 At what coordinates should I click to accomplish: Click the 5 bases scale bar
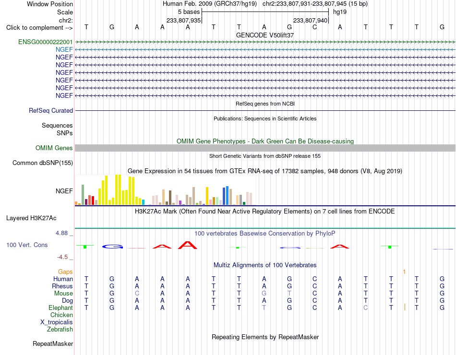265,12
